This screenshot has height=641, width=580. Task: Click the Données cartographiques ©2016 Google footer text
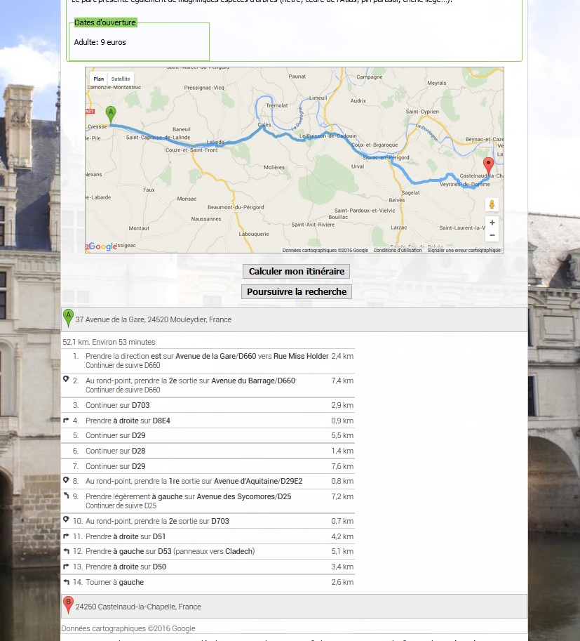tap(128, 628)
